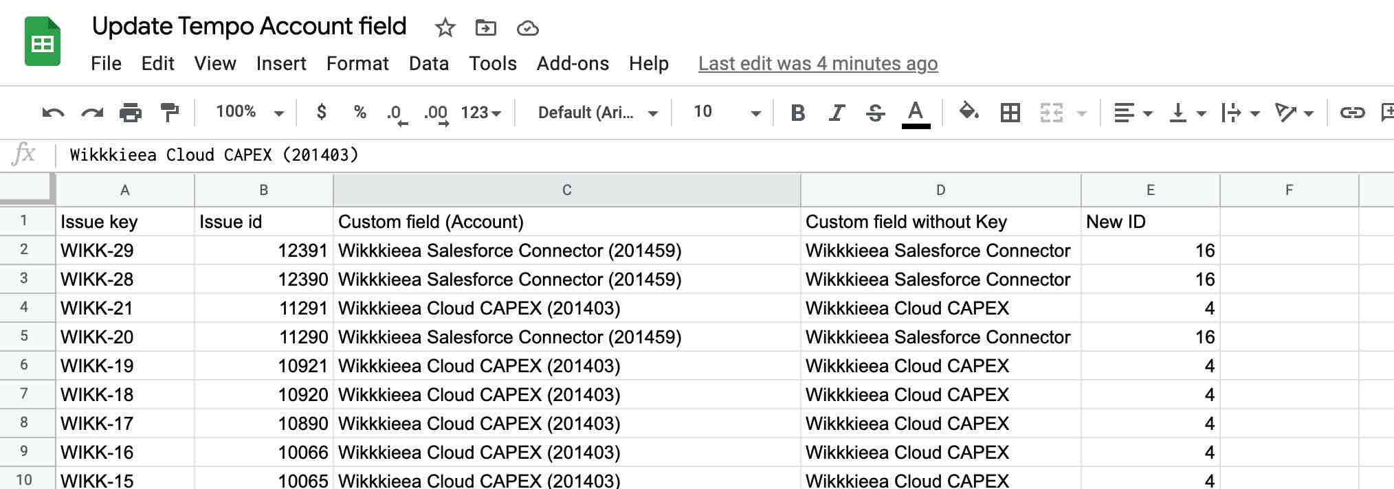Open the zoom level dropdown
1394x489 pixels.
(x=246, y=112)
